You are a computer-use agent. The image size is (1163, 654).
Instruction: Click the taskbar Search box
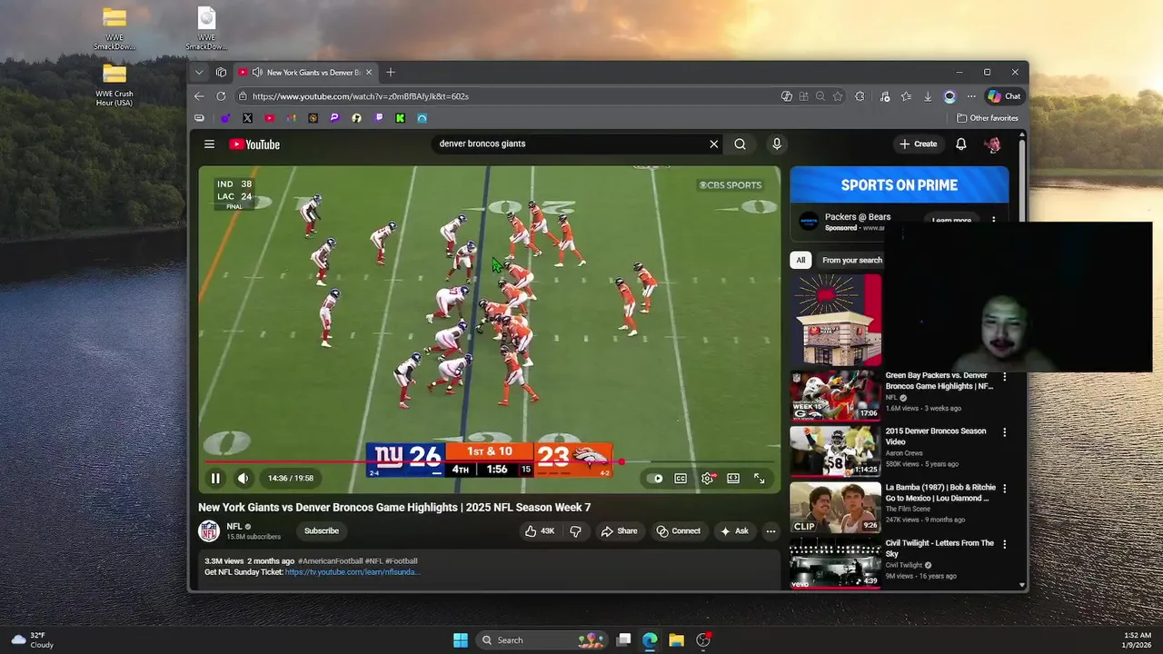(x=542, y=639)
